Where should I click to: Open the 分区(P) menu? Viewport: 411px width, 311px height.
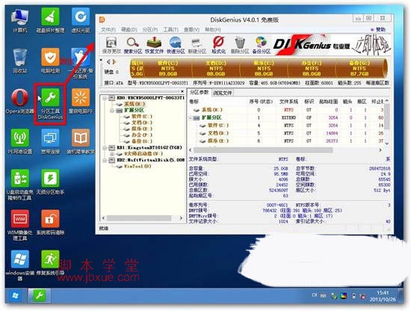[x=150, y=29]
